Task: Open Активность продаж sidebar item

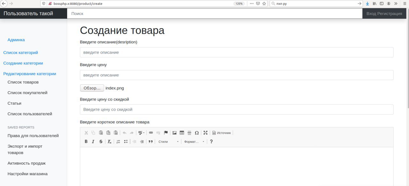Action: click(27, 163)
